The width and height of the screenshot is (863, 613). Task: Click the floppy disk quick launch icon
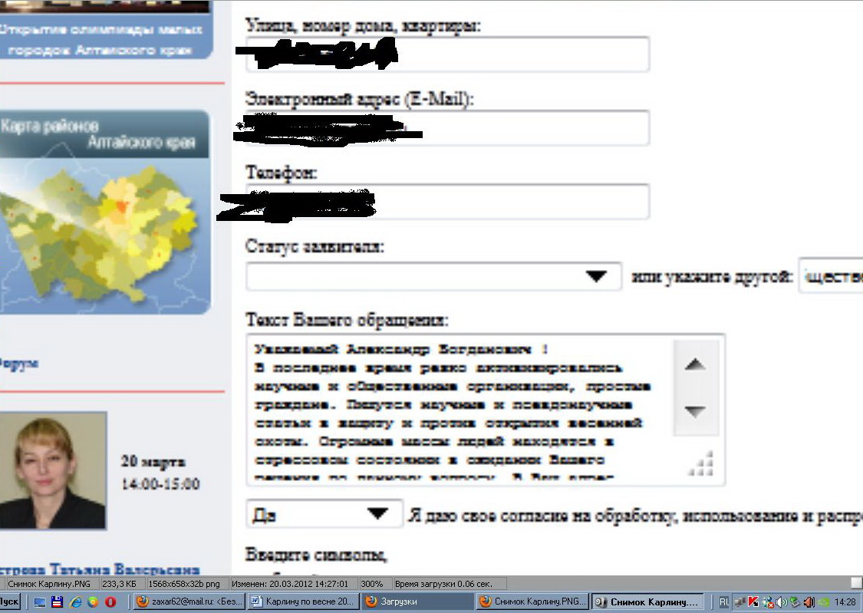click(58, 602)
